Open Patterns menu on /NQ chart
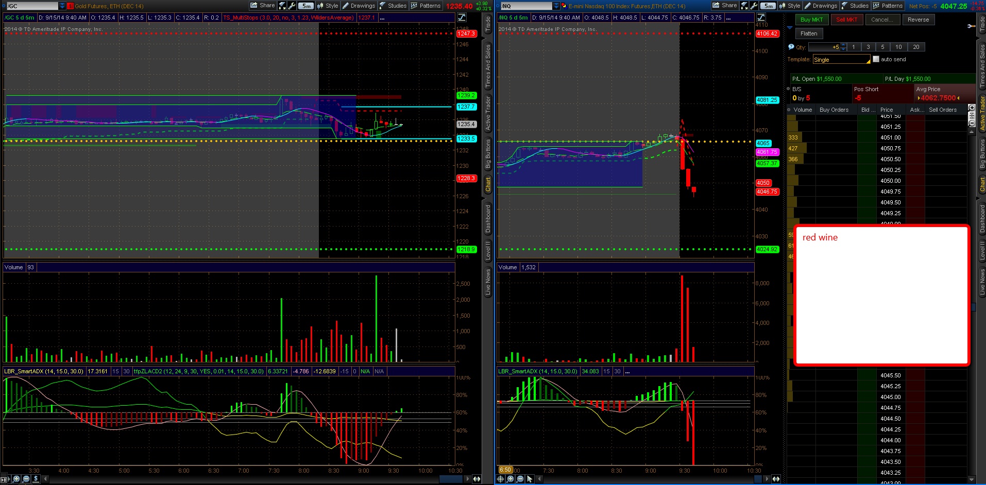Image resolution: width=986 pixels, height=485 pixels. pyautogui.click(x=888, y=6)
